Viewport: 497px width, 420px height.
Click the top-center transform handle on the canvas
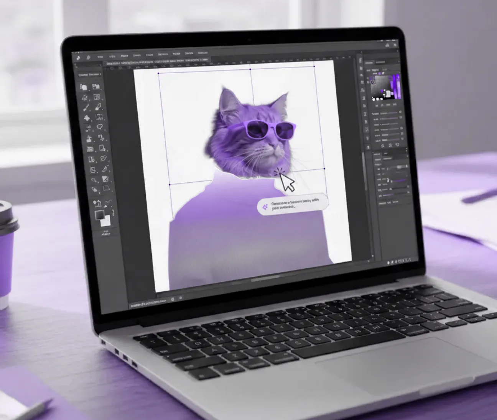click(x=250, y=69)
